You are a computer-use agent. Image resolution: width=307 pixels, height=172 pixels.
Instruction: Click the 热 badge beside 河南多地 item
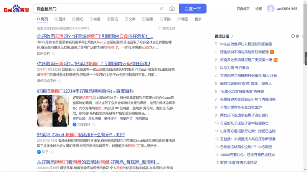pos(276,60)
